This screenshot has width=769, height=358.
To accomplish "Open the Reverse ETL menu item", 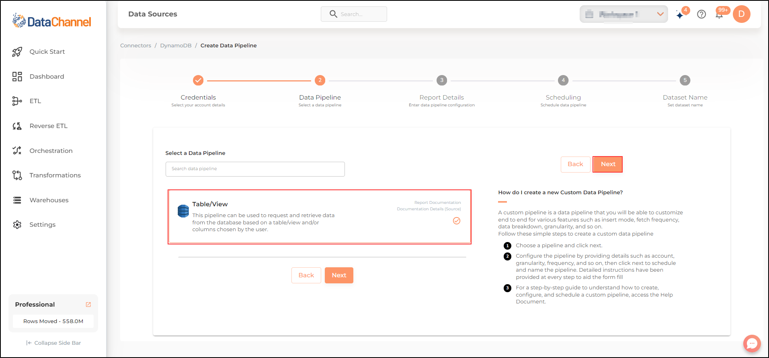I will point(49,126).
